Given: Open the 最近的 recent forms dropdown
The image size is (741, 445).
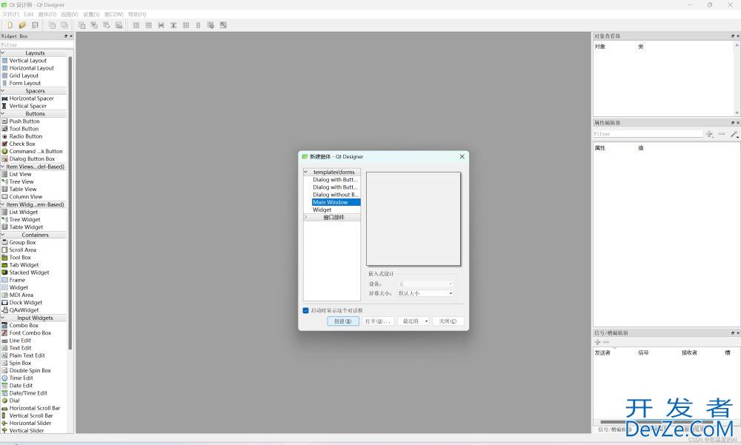Looking at the screenshot, I should 413,321.
